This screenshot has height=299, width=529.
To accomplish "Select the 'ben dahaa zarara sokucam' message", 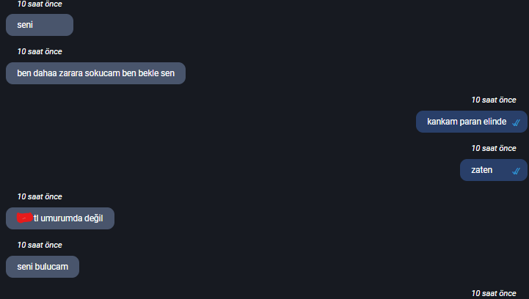I will coord(95,73).
